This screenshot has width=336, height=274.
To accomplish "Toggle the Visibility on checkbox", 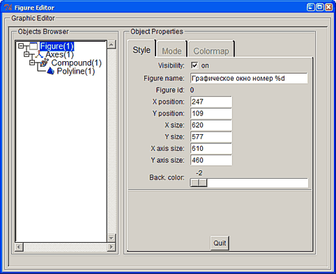I will click(x=194, y=65).
